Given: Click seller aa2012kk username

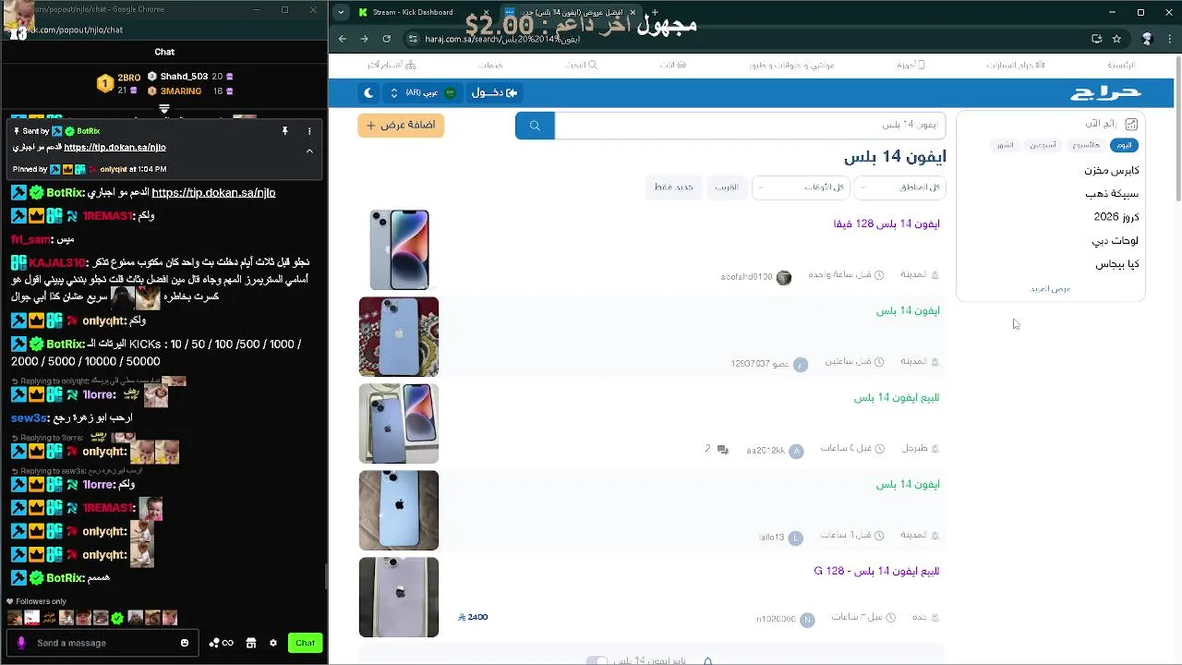Looking at the screenshot, I should pos(766,451).
